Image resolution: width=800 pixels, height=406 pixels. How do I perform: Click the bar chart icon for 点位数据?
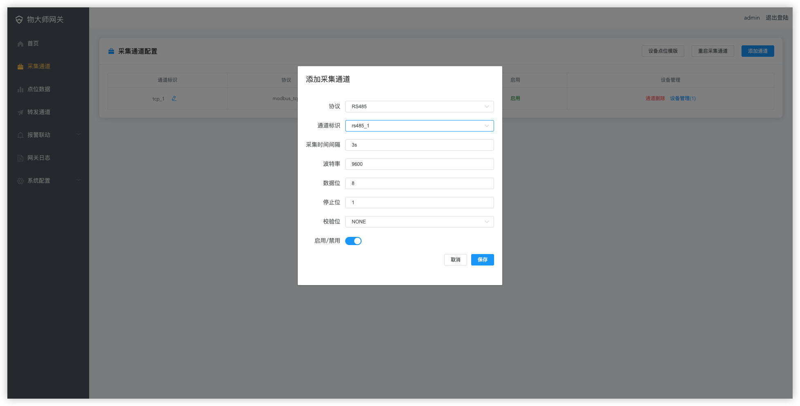point(20,89)
